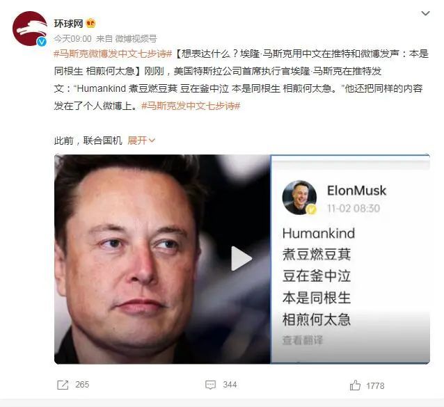Image resolution: width=444 pixels, height=407 pixels.
Task: Click 查看翻译 in the embedded post
Action: coord(303,340)
